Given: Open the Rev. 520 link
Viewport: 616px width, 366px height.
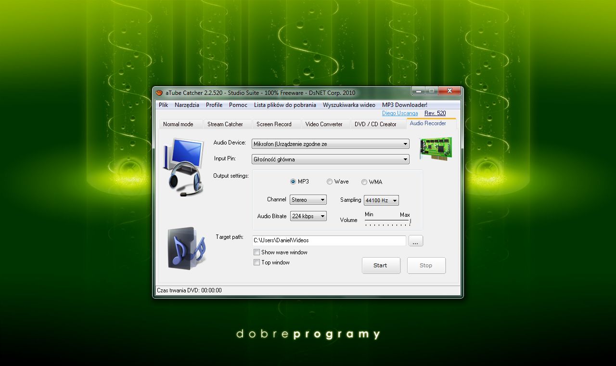Looking at the screenshot, I should [435, 113].
